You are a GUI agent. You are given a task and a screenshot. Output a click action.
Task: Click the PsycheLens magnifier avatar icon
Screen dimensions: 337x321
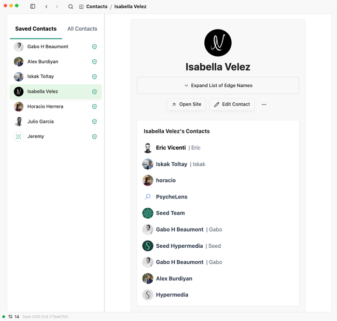click(x=148, y=197)
